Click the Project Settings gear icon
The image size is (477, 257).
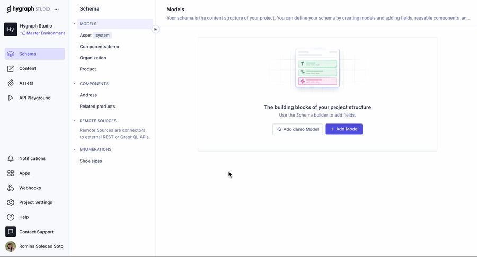[11, 202]
